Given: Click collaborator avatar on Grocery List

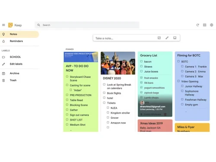Looking at the screenshot, I should tap(142, 103).
